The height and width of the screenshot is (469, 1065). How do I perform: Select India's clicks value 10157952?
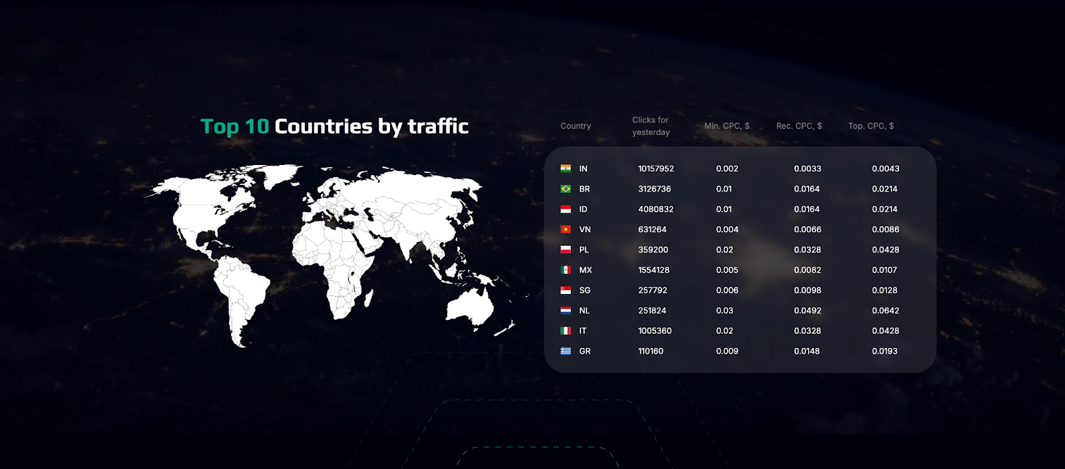point(656,169)
